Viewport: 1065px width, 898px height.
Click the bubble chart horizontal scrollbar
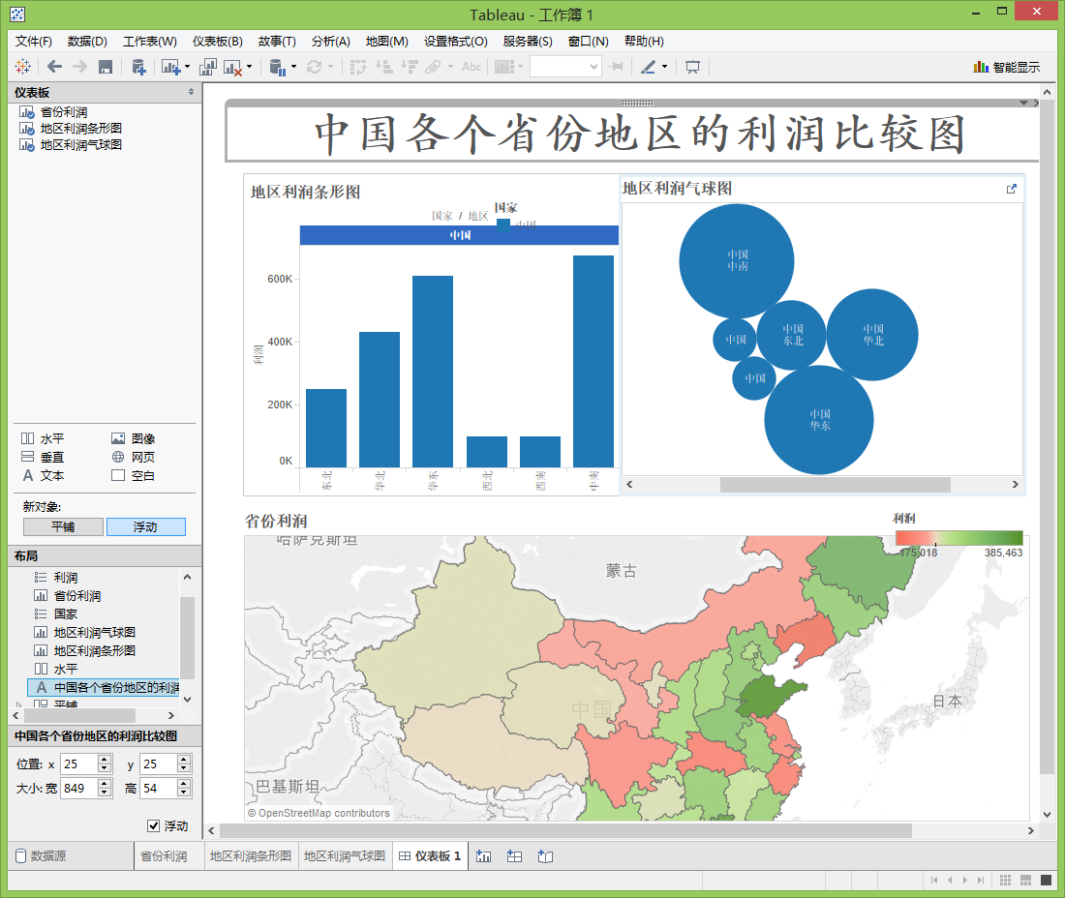pyautogui.click(x=835, y=485)
